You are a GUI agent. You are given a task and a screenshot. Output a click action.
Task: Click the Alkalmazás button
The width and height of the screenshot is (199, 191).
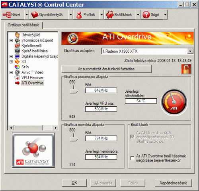pyautogui.click(x=103, y=183)
